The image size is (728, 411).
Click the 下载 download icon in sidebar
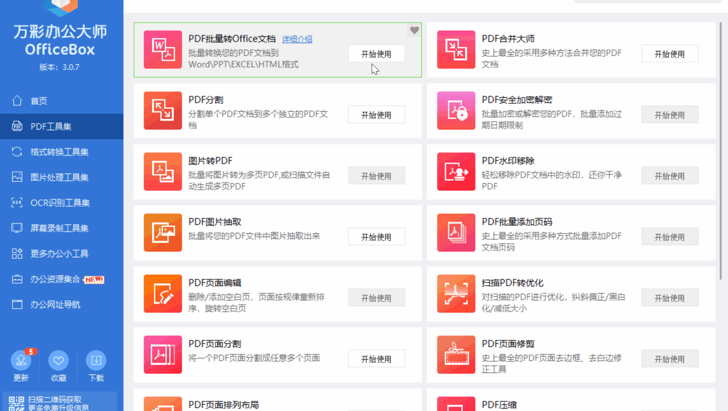(x=96, y=361)
